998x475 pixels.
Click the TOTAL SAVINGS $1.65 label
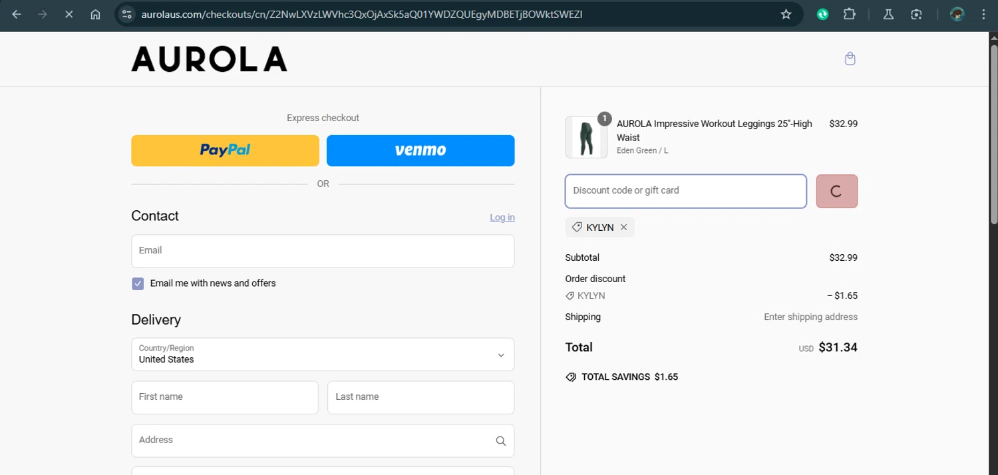coord(629,377)
